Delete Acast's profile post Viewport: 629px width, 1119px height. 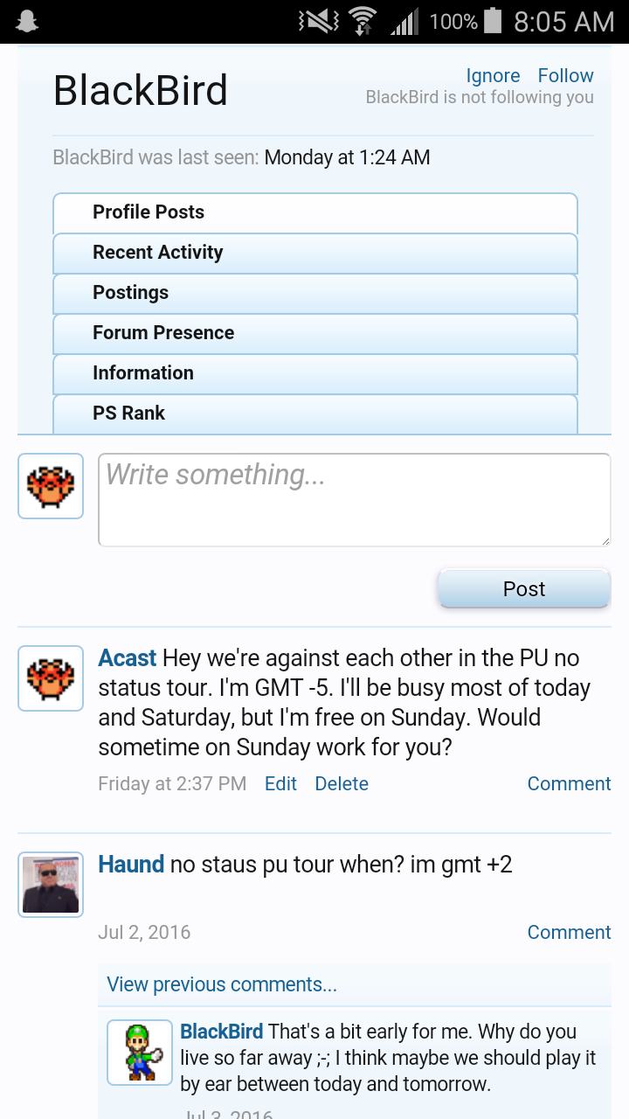[342, 784]
